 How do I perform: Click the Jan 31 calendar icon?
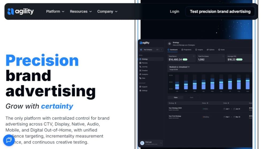click(x=234, y=109)
